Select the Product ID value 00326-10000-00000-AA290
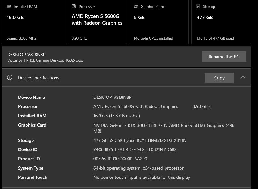258x189 pixels. 120,159
